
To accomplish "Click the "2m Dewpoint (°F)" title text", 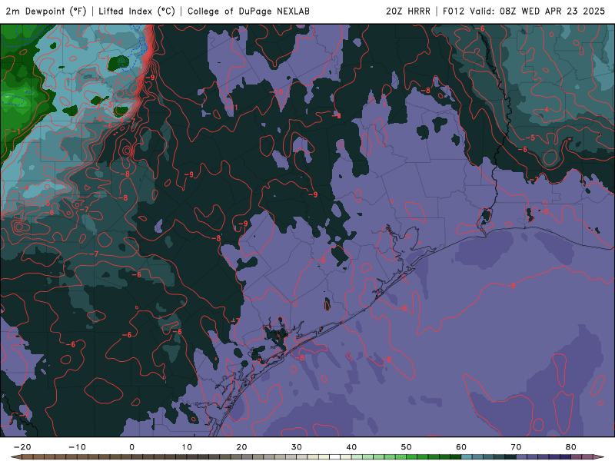I will (x=46, y=12).
